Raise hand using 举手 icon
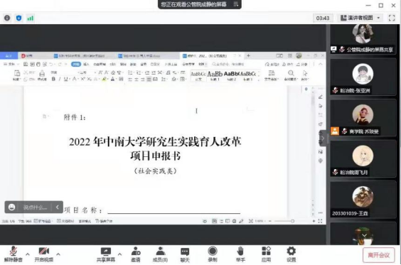Viewport: 401px width, 265px height. coord(240,254)
